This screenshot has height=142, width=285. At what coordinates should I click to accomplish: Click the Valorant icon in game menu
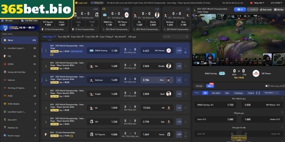[x=5, y=80]
